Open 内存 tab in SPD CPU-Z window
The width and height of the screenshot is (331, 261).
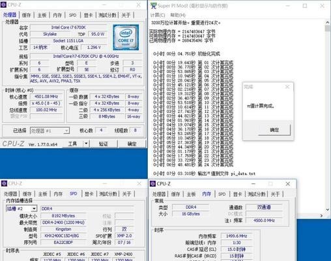click(58, 194)
